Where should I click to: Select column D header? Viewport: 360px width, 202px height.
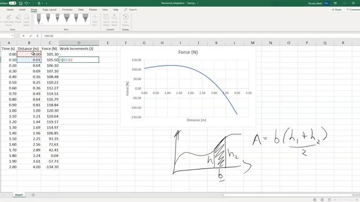79,43
